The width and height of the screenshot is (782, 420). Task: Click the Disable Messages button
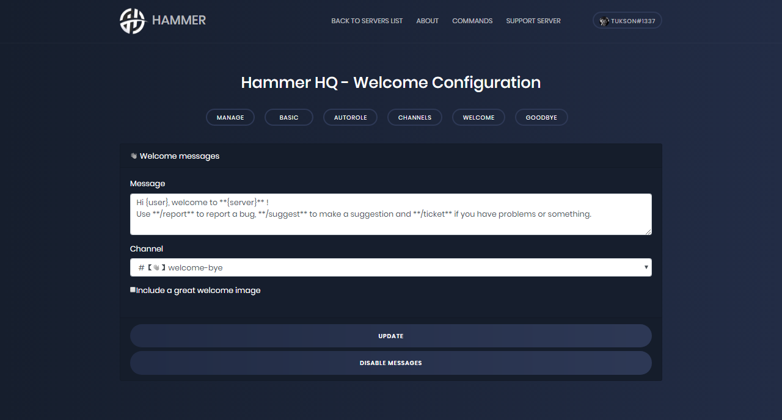[x=390, y=363]
